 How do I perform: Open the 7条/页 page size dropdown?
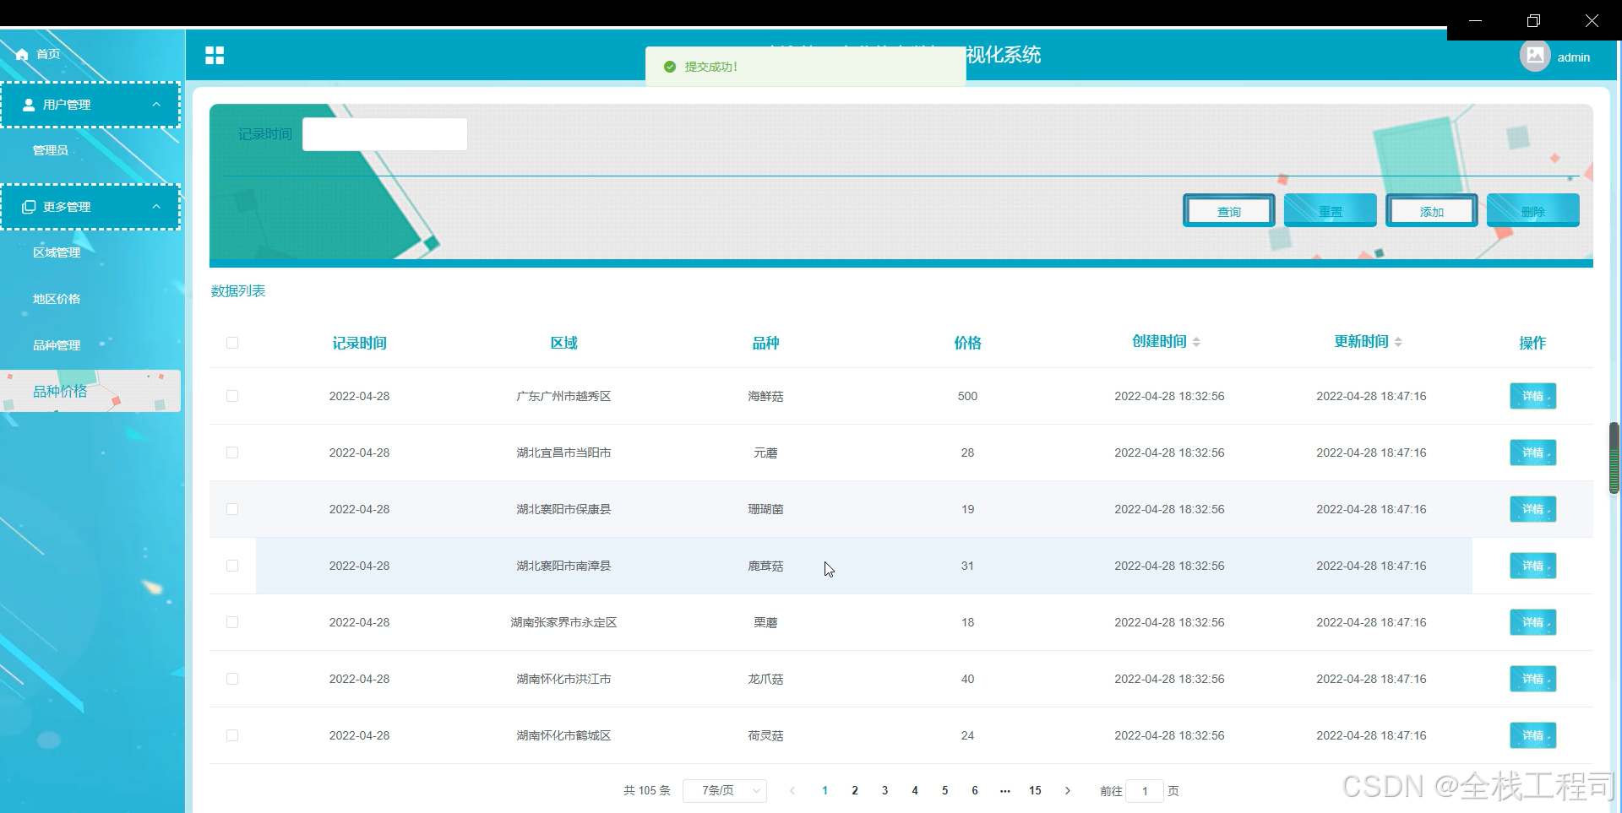point(725,791)
